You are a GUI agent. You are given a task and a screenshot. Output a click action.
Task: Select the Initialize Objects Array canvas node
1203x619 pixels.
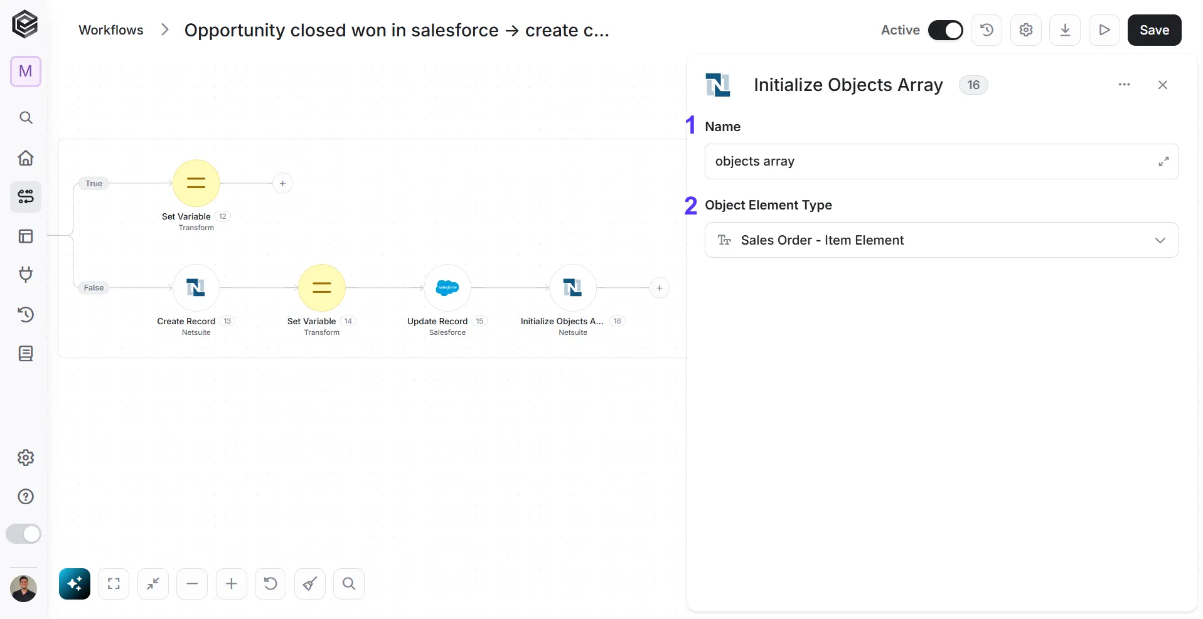[x=573, y=288]
